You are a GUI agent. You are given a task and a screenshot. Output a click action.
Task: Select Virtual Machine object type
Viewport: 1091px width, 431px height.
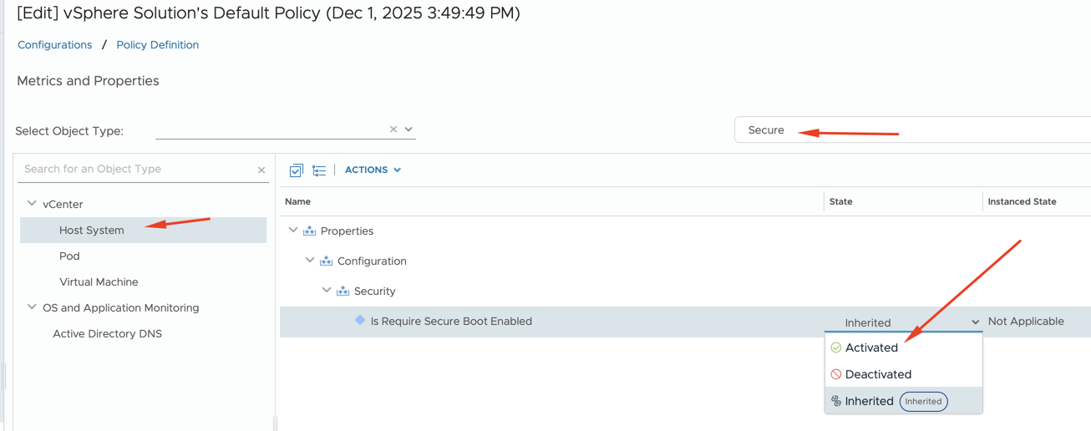[99, 282]
